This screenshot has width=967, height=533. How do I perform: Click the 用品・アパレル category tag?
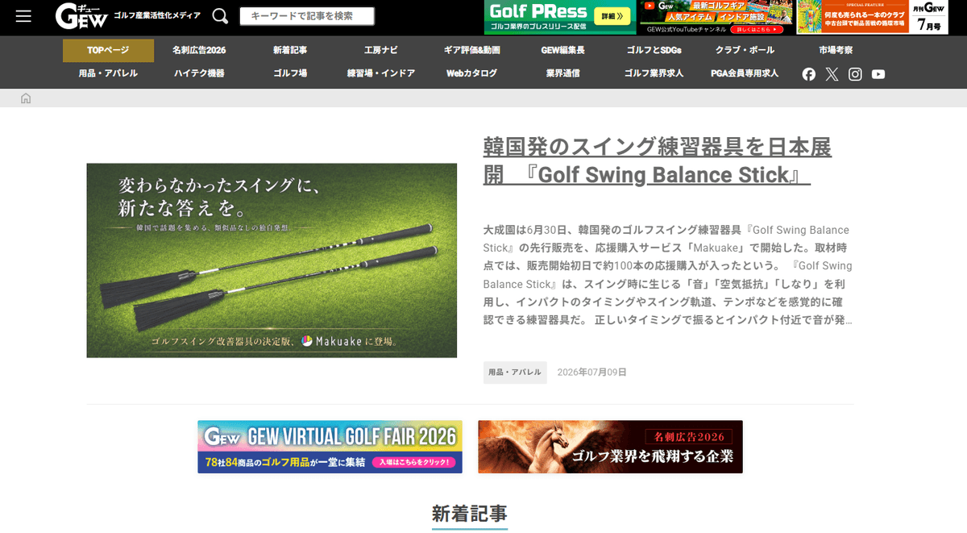515,373
